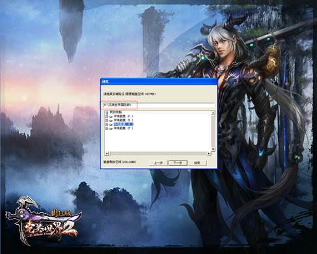Image resolution: width=317 pixels, height=254 pixels.
Task: Click the My Computer icon in tree
Action: click(x=107, y=113)
